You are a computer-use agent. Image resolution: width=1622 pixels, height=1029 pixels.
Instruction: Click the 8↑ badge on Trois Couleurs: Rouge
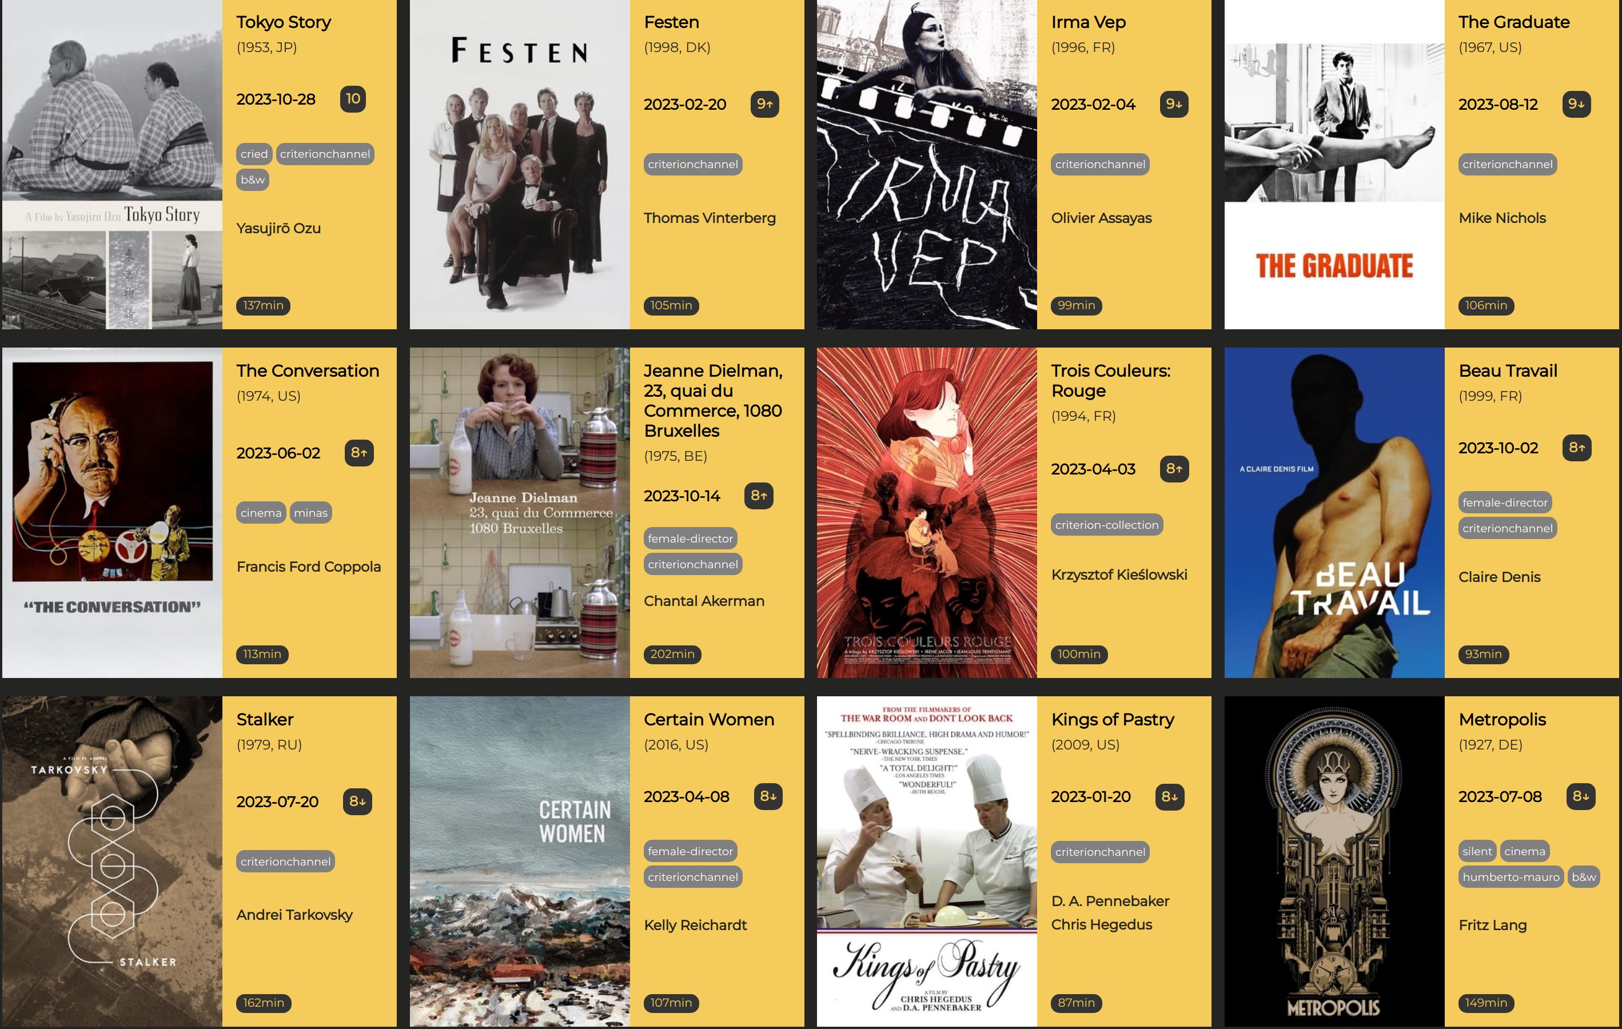(1174, 469)
